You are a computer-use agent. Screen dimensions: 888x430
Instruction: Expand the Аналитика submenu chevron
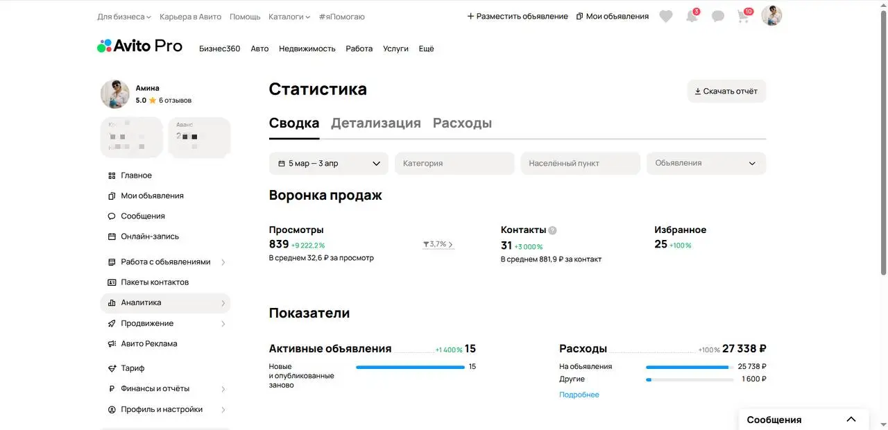pyautogui.click(x=223, y=303)
